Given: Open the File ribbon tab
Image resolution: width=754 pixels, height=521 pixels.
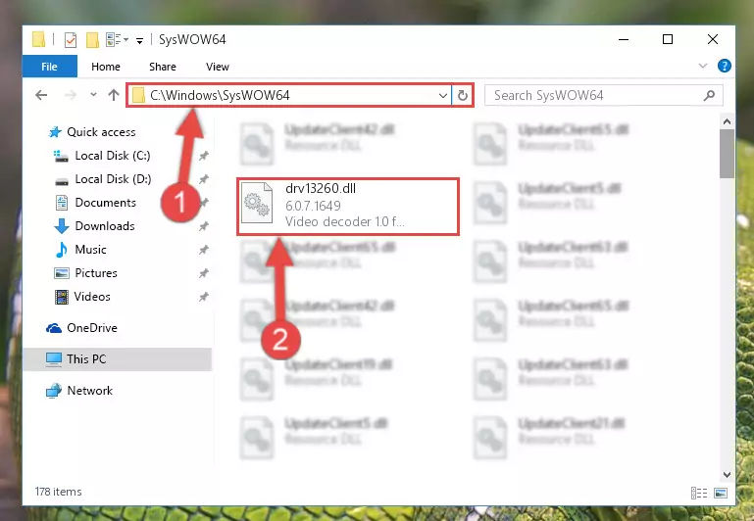Looking at the screenshot, I should coord(50,67).
